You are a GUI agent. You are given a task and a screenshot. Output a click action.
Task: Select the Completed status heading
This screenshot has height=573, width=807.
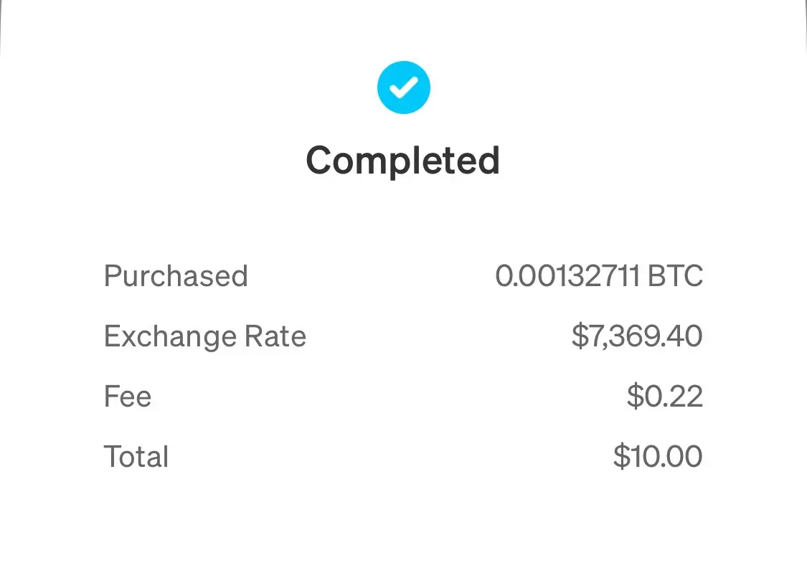tap(403, 161)
